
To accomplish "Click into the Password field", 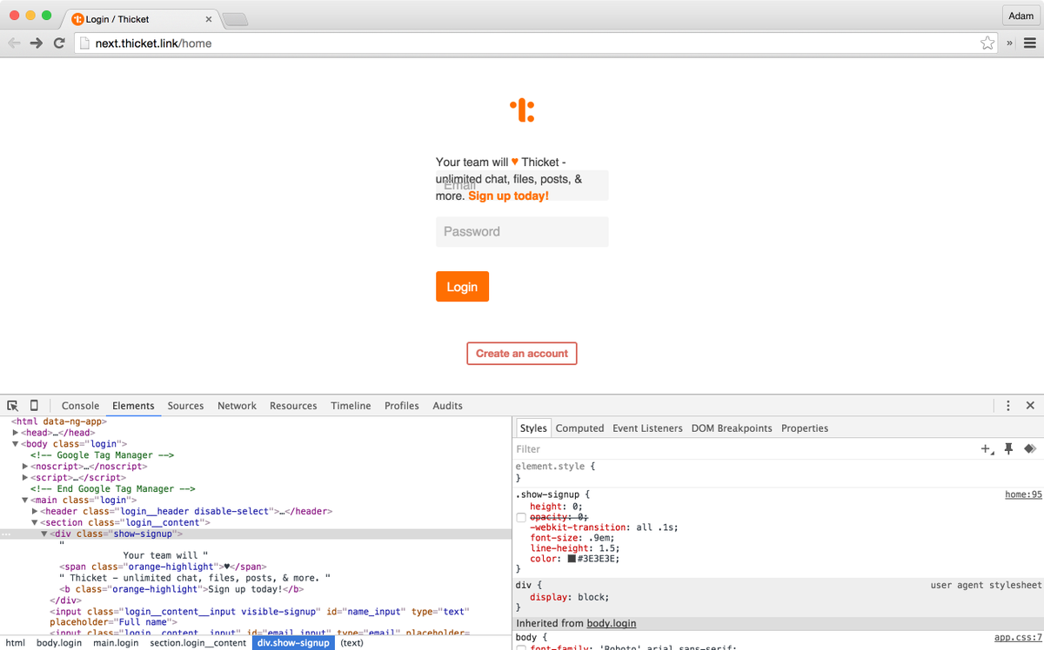I will tap(522, 232).
